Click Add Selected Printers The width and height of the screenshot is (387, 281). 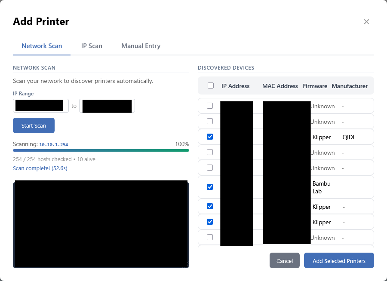click(339, 261)
